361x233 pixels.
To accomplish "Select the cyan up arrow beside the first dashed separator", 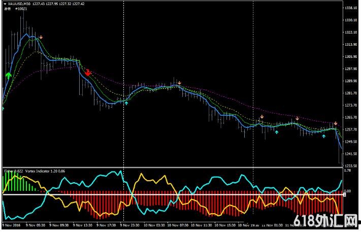I will (126, 103).
